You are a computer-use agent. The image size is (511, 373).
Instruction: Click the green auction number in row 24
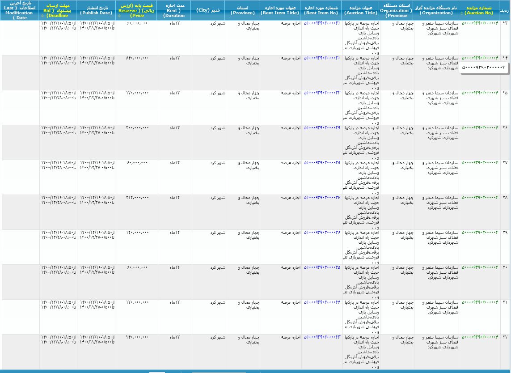479,58
